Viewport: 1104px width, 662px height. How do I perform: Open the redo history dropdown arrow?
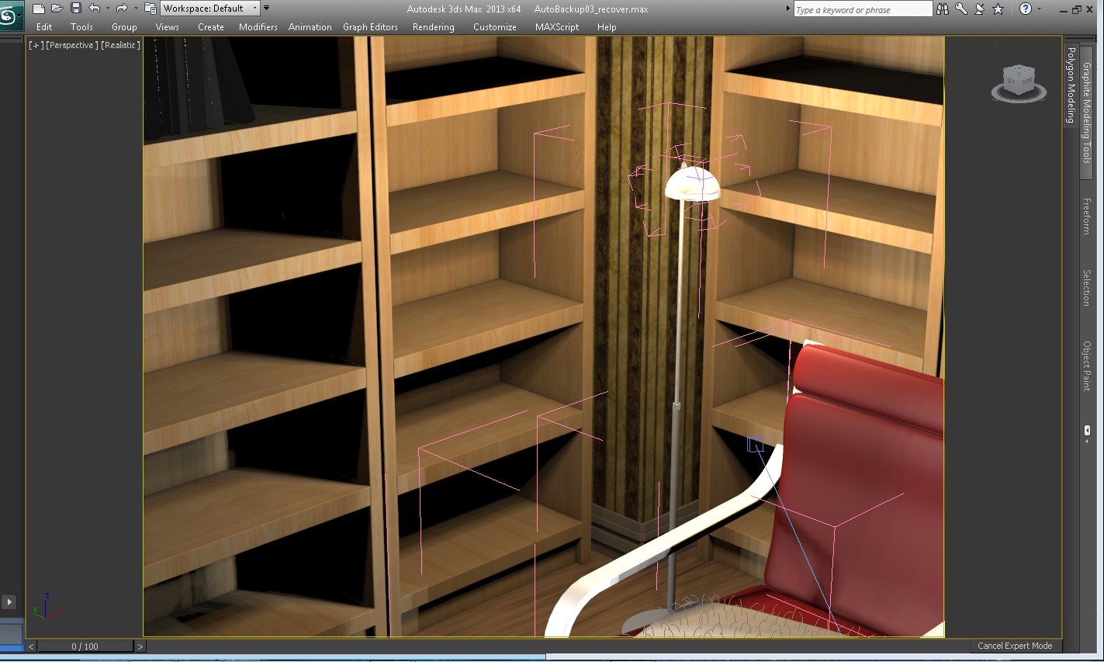pyautogui.click(x=135, y=9)
